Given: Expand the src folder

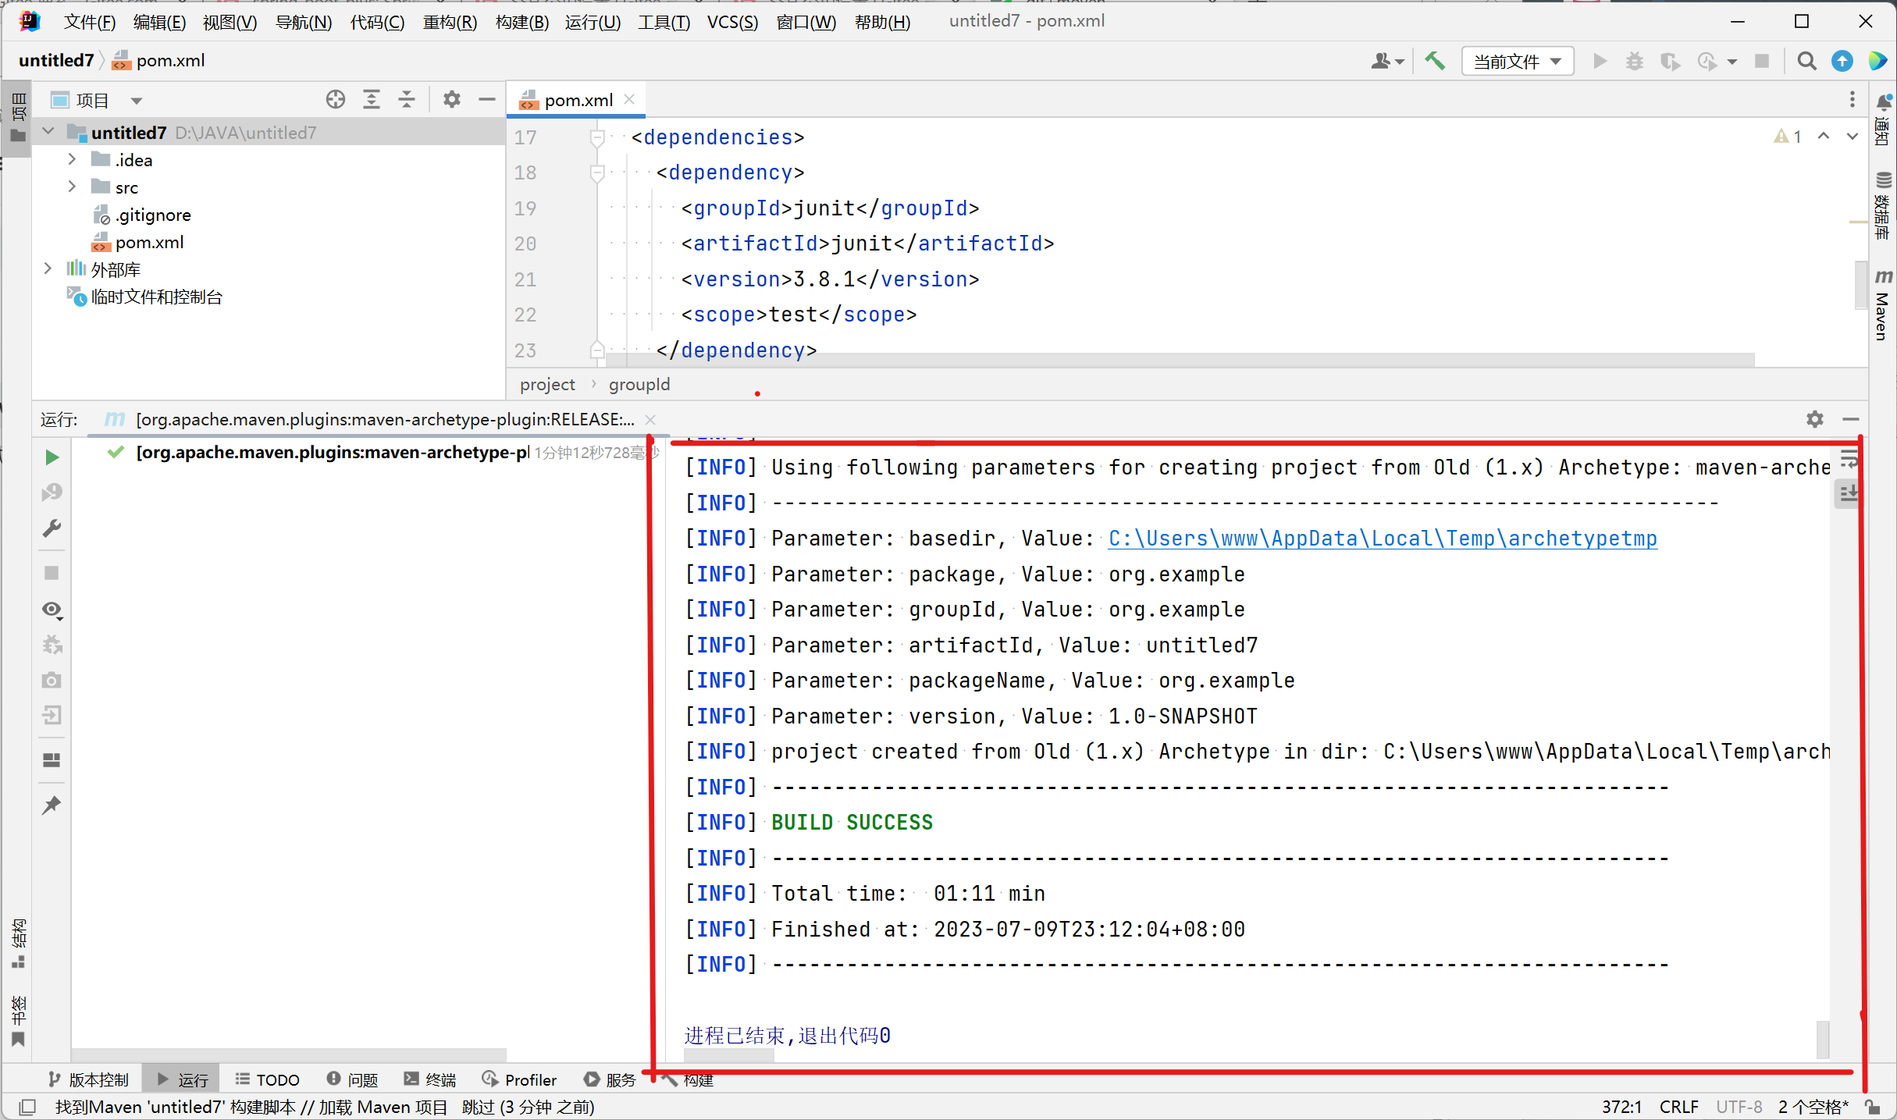Looking at the screenshot, I should pyautogui.click(x=72, y=187).
